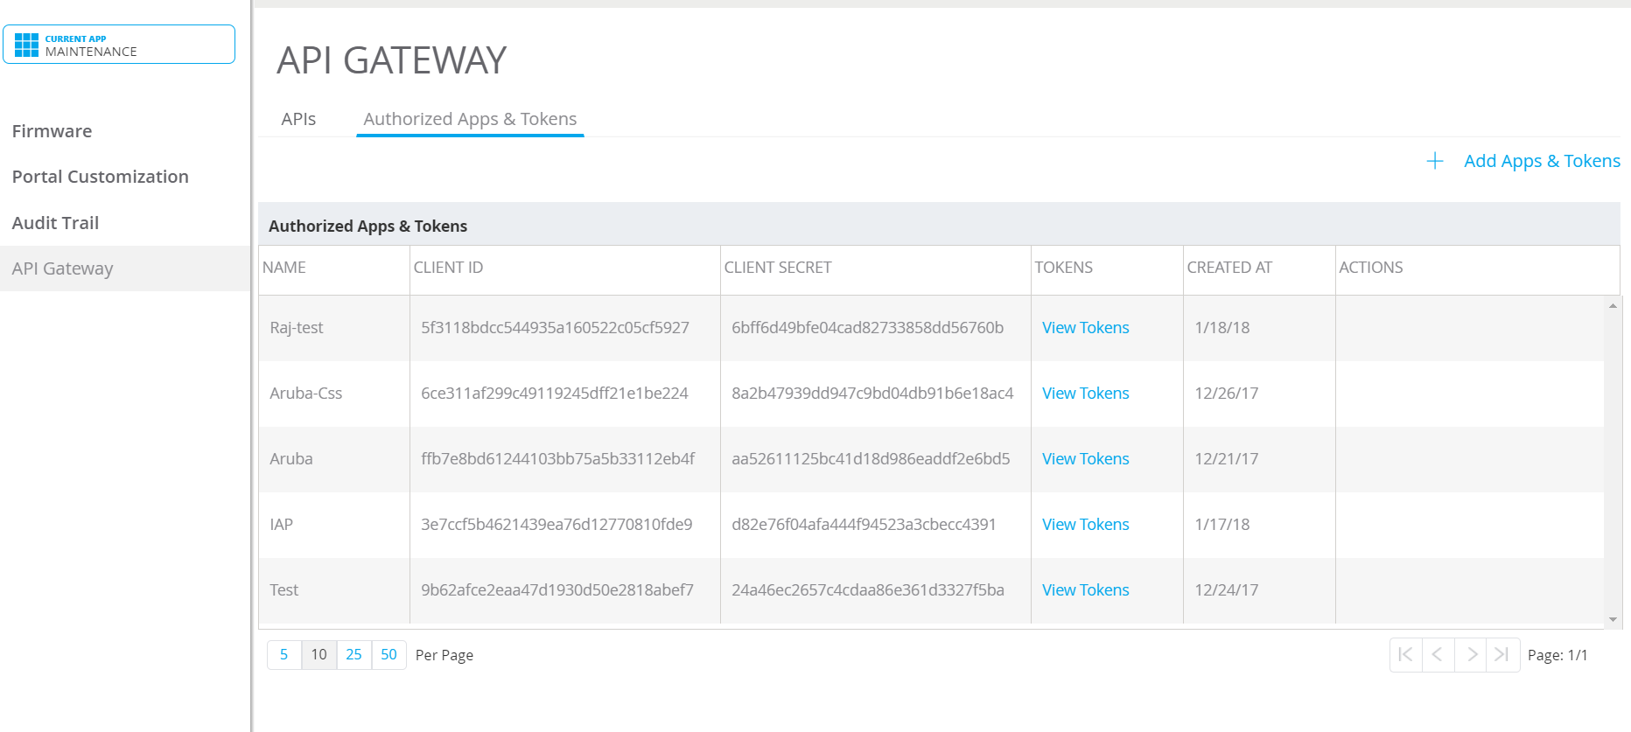The image size is (1631, 732).
Task: Click the API GATEWAY page heading
Action: 392,60
